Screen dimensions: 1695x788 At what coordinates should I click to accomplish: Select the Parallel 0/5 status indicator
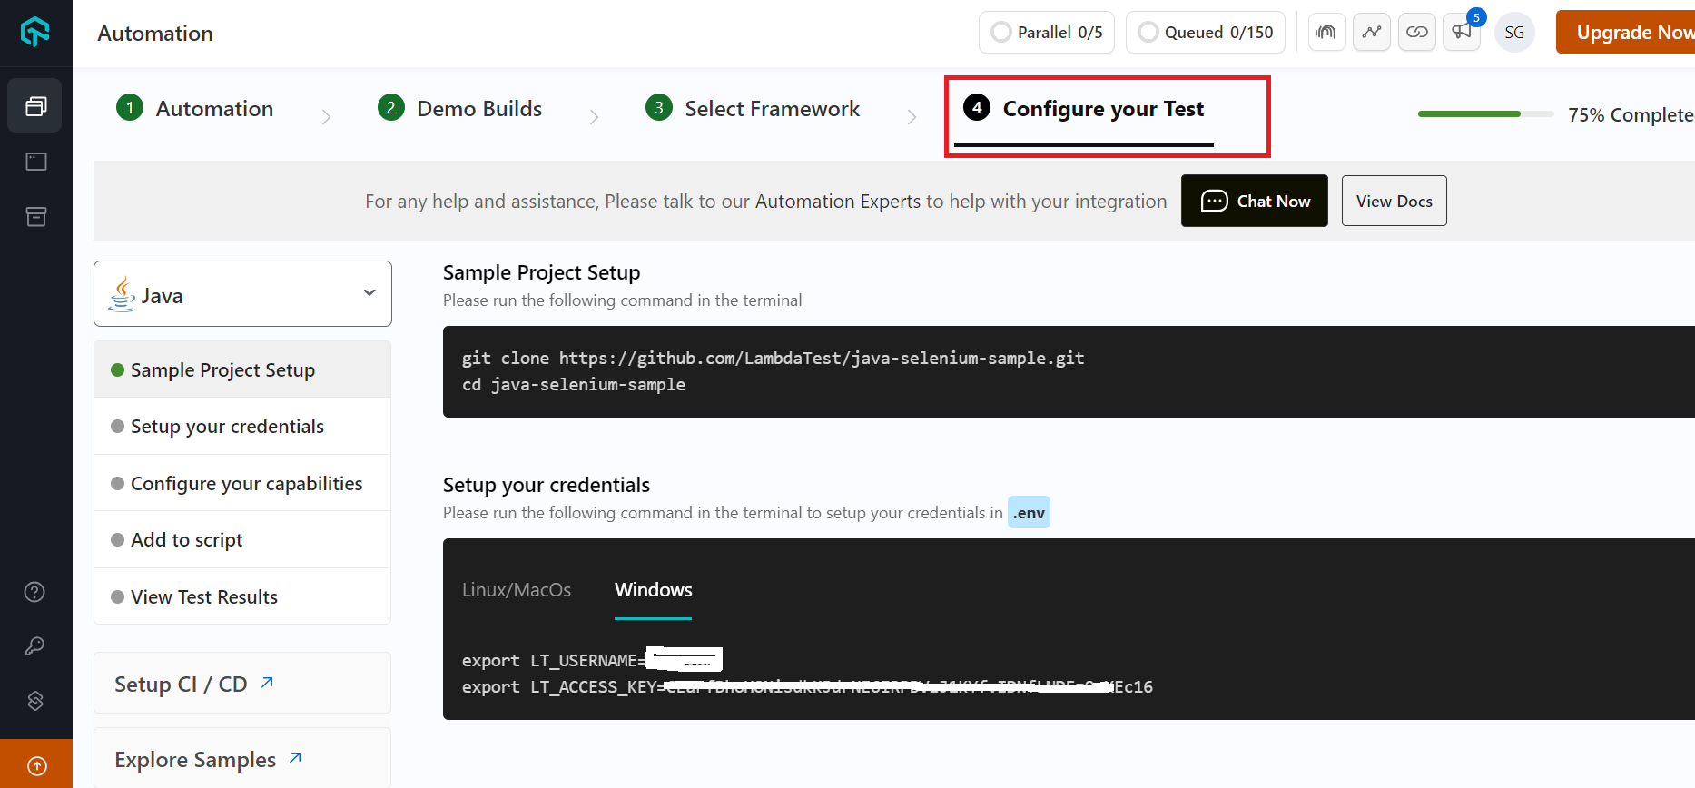pyautogui.click(x=1046, y=32)
